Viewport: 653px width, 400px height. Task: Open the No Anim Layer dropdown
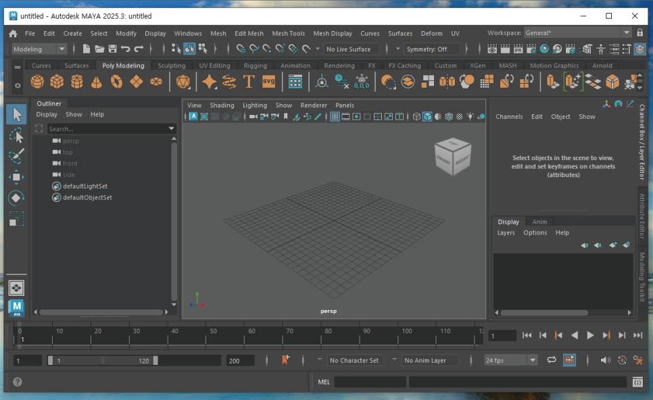pyautogui.click(x=429, y=360)
